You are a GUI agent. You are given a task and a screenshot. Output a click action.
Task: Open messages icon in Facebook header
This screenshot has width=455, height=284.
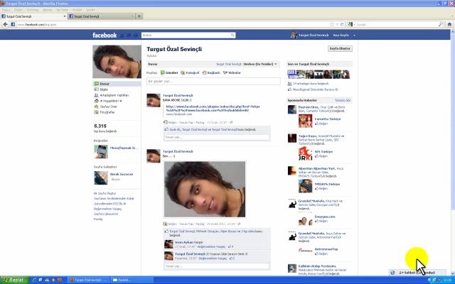click(129, 35)
